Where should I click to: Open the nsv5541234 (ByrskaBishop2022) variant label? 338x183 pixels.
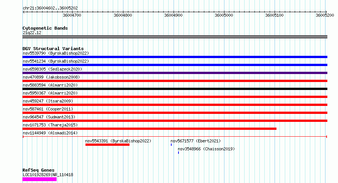(56, 61)
